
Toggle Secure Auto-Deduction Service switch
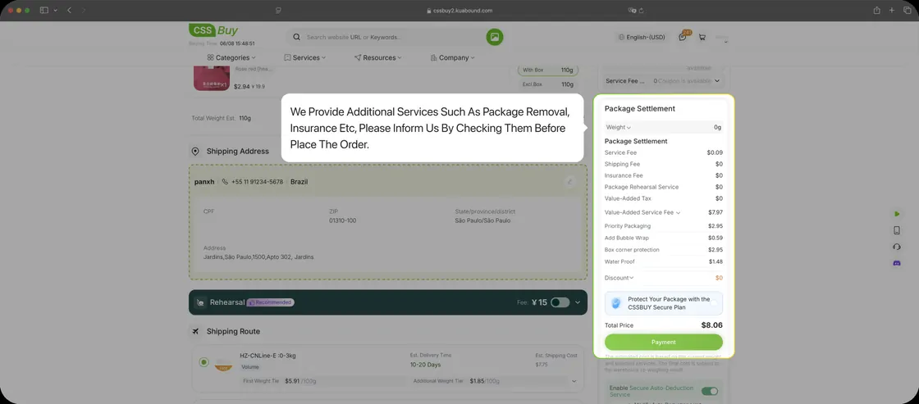pos(709,391)
